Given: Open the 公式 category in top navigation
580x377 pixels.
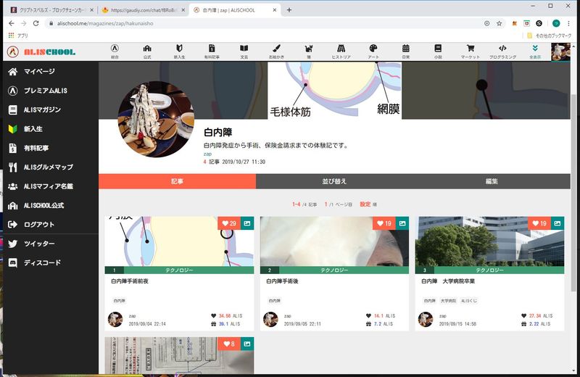Looking at the screenshot, I should (x=147, y=51).
